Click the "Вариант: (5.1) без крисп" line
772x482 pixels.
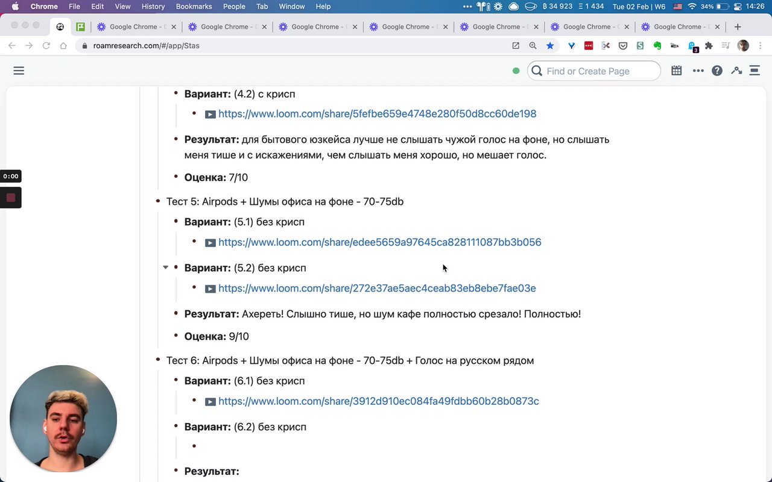click(x=244, y=222)
